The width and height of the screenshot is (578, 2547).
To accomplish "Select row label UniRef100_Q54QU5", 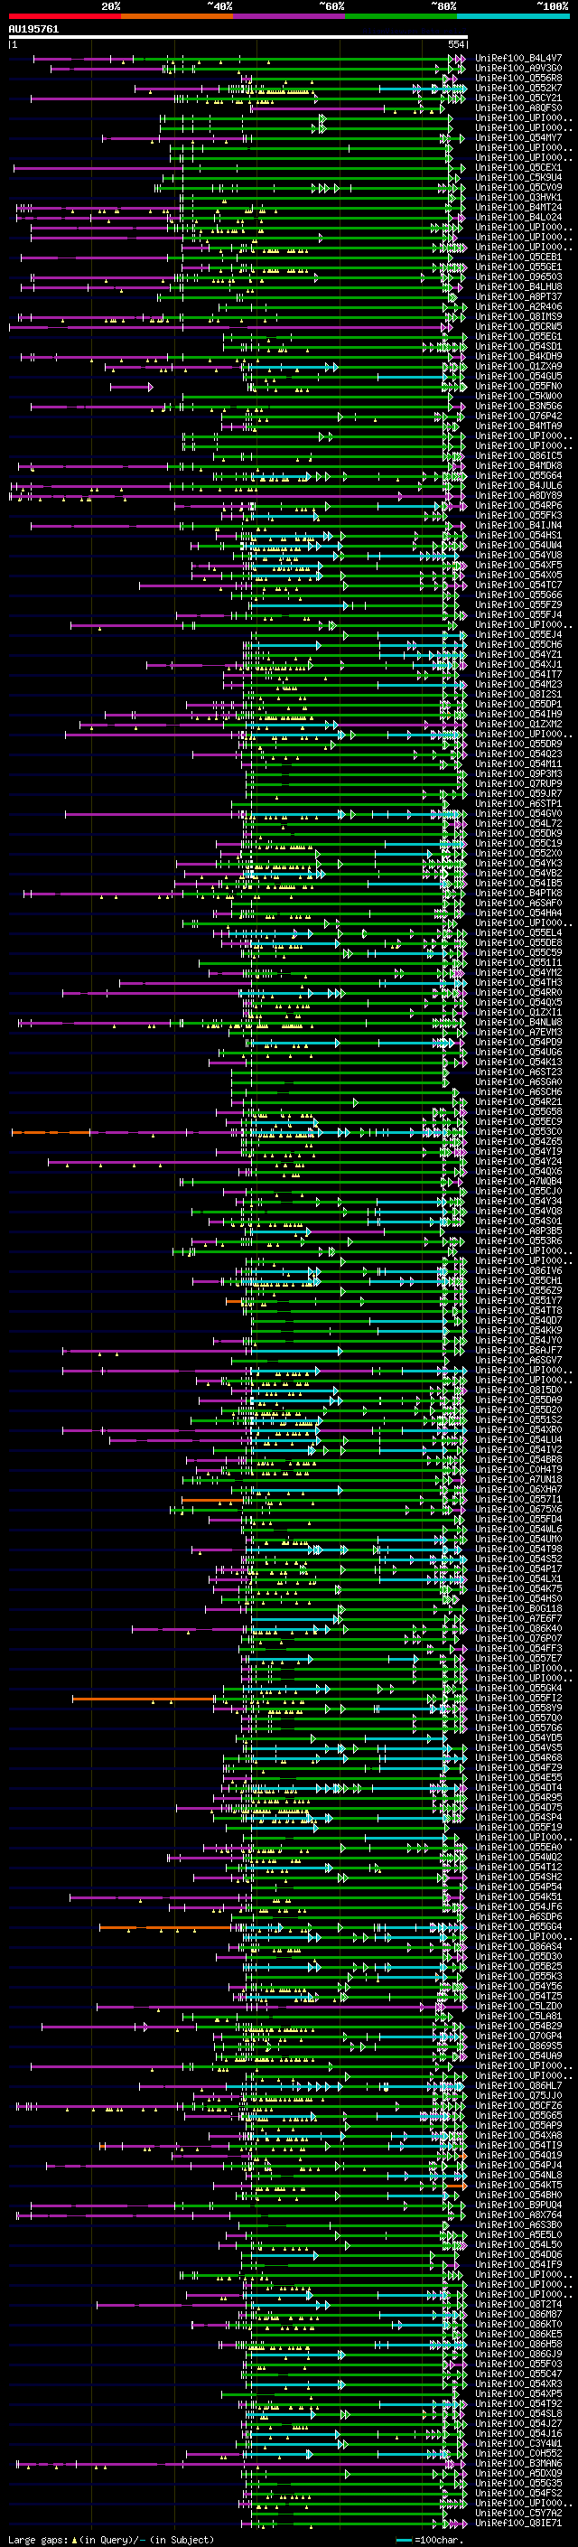I will [518, 377].
